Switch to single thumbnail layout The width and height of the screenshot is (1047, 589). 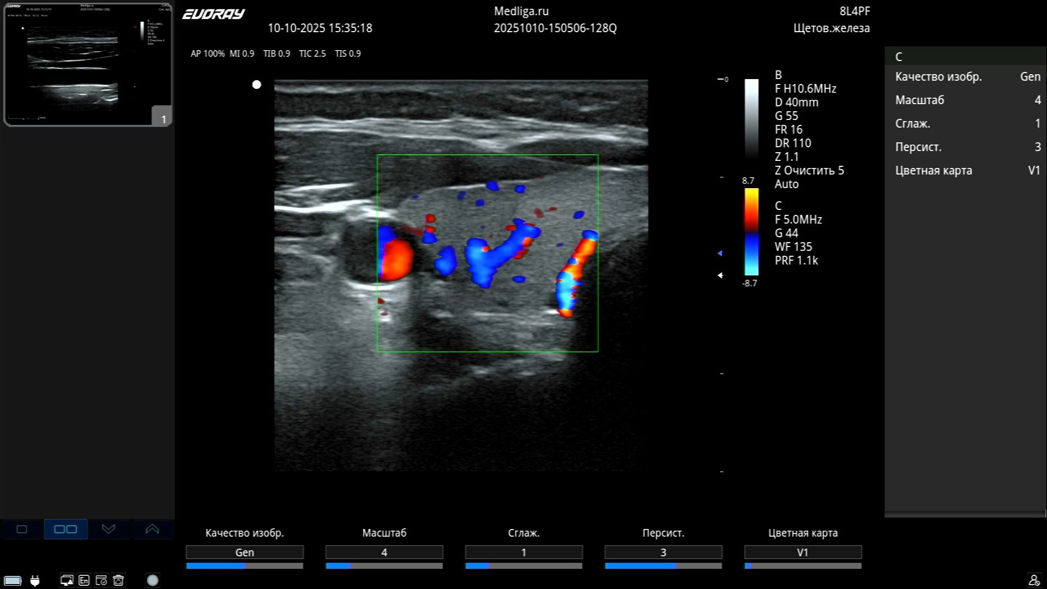tap(22, 529)
